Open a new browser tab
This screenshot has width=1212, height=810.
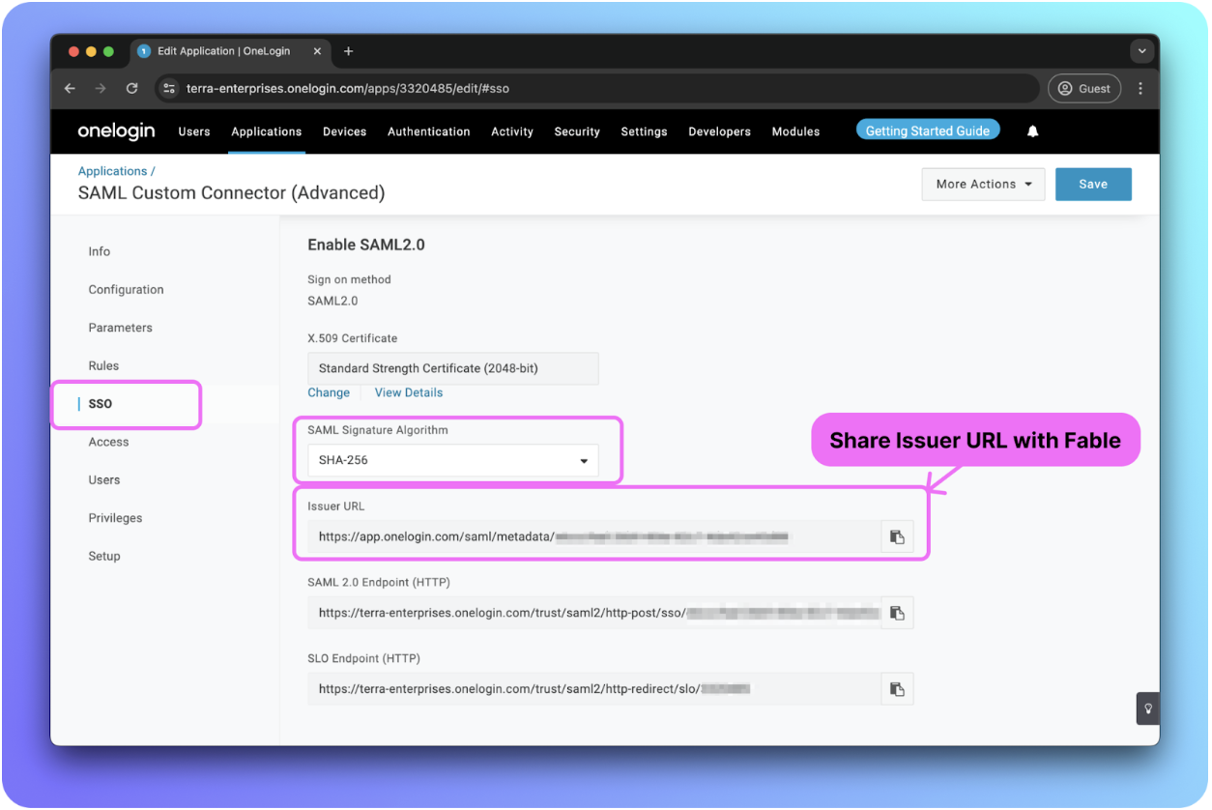click(348, 51)
